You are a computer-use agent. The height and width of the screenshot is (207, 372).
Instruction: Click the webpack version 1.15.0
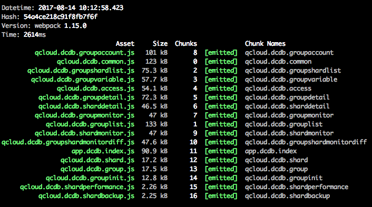[x=75, y=26]
